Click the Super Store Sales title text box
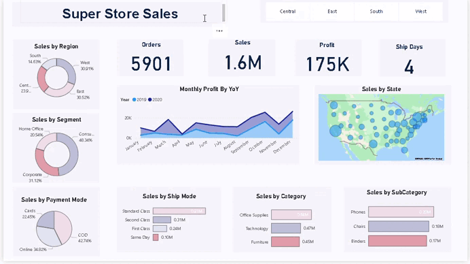The width and height of the screenshot is (470, 264). click(x=120, y=14)
